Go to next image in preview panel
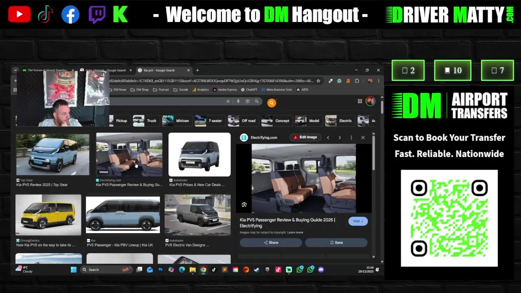The image size is (521, 293). pos(339,138)
